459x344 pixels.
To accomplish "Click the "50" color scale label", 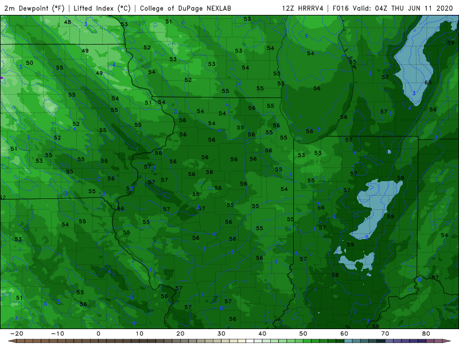I will 304,334.
